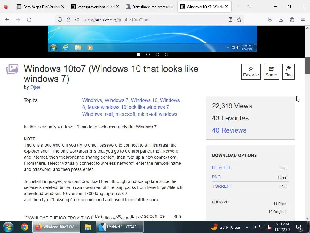Open weather widget 33°F Clear
Image resolution: width=310 pixels, height=233 pixels.
(226, 227)
